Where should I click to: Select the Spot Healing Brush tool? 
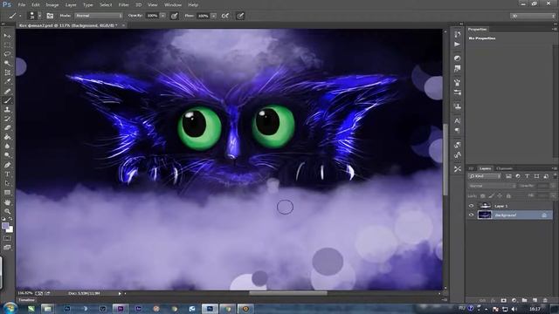pyautogui.click(x=7, y=91)
